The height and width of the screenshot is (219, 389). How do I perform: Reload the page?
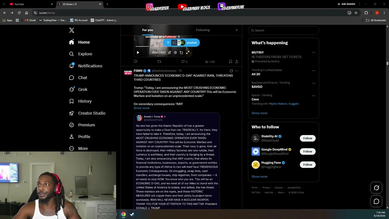click(19, 13)
